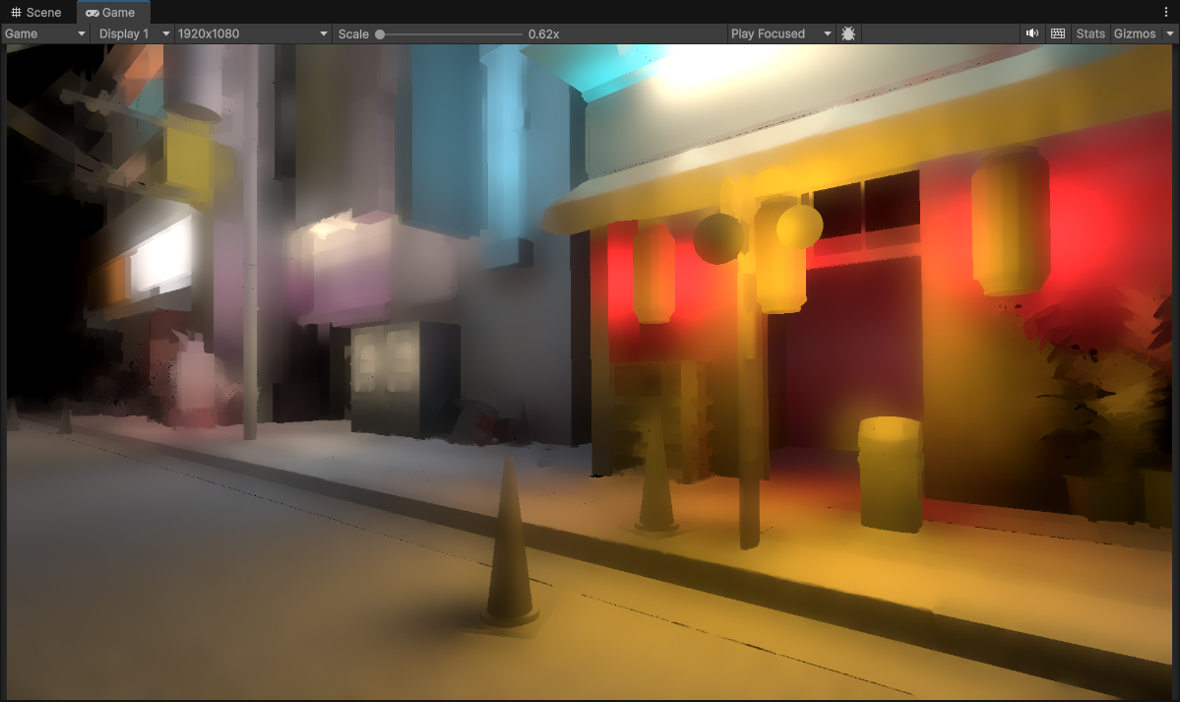Click the yellow trash bin in viewport
1180x702 pixels.
890,473
